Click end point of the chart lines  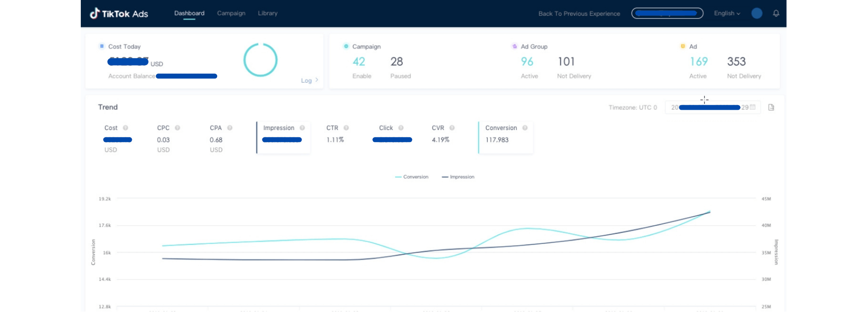[x=709, y=211]
